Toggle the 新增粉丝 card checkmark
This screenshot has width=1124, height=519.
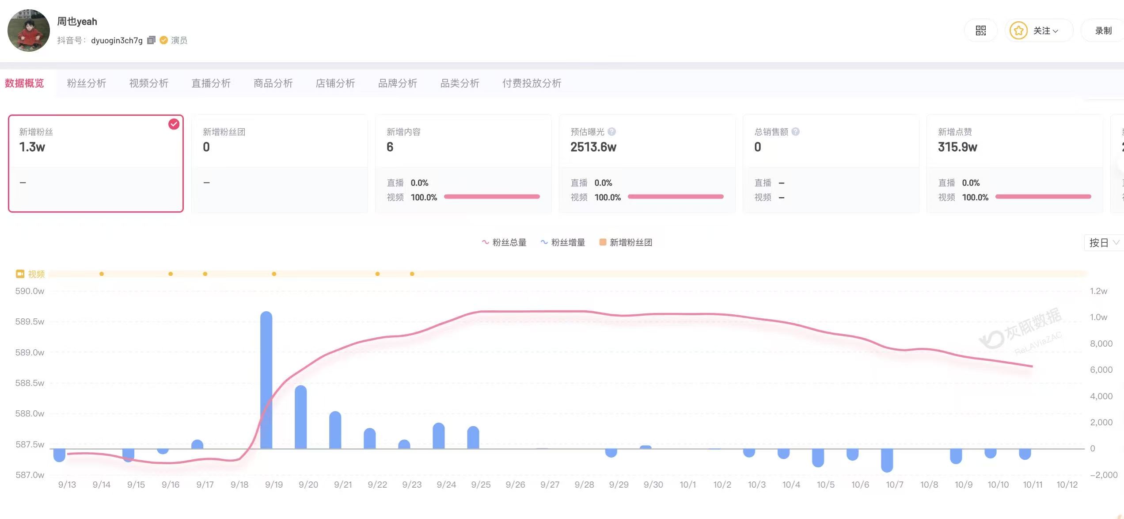click(174, 124)
